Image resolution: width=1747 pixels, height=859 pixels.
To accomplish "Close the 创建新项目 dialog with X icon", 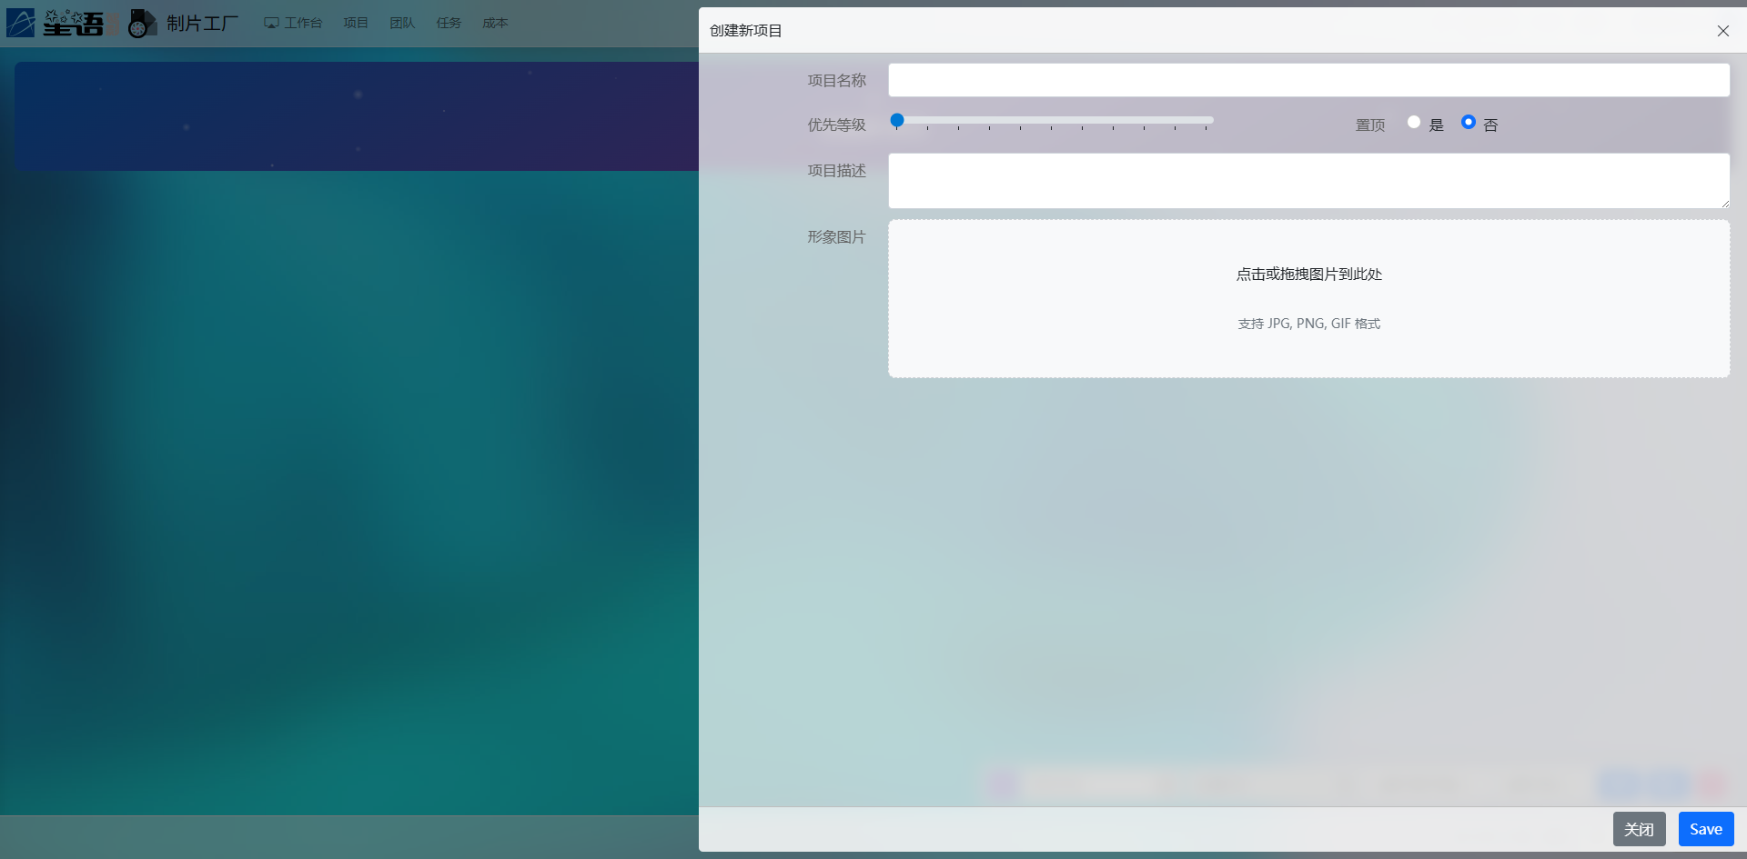I will [1722, 31].
